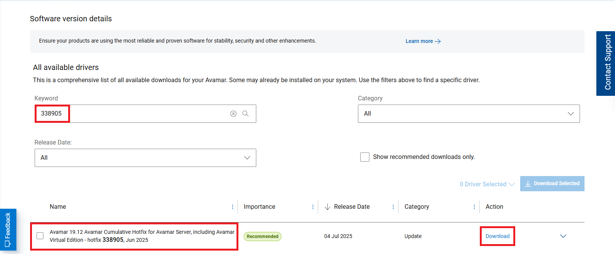Open the Feedback side tab
This screenshot has height=254, width=615.
tap(8, 229)
